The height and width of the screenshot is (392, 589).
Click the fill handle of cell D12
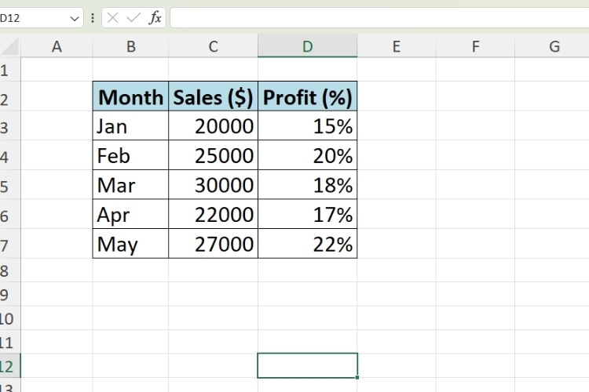coord(357,377)
